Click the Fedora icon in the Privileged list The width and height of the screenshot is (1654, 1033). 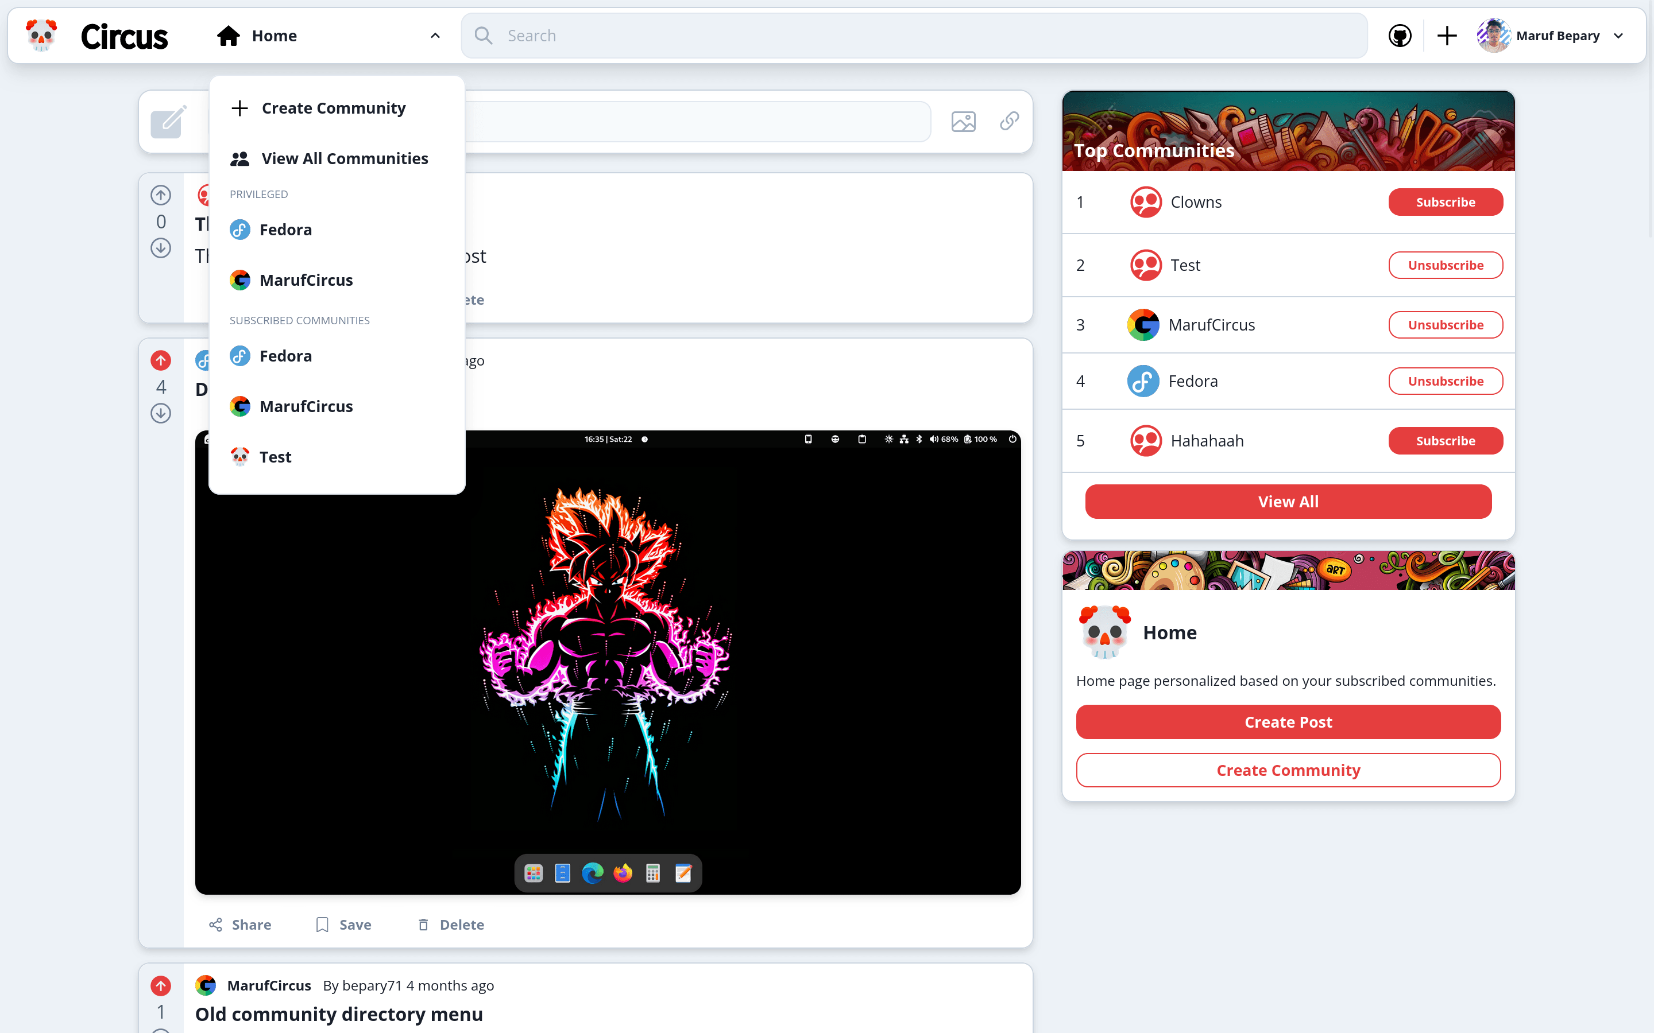pos(240,230)
